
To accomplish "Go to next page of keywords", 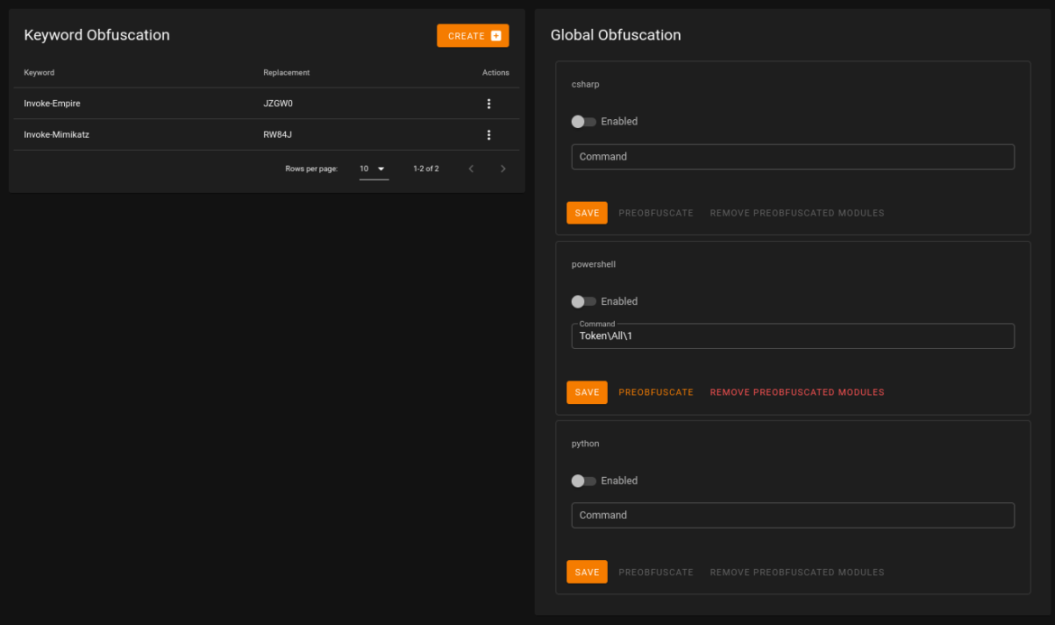I will tap(503, 169).
